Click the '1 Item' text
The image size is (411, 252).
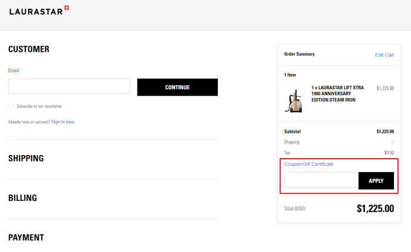[290, 75]
